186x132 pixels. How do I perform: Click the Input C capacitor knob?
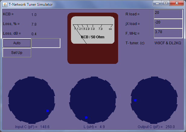(31, 100)
